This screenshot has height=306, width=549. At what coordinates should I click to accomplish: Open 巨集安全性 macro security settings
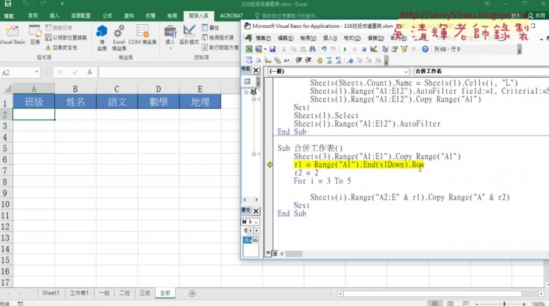coord(61,47)
